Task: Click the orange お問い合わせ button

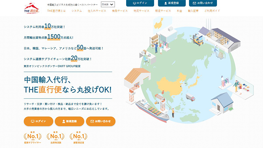Action: pyautogui.click(x=101, y=121)
